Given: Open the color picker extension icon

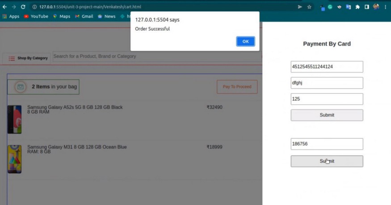Looking at the screenshot, I should pyautogui.click(x=322, y=8).
